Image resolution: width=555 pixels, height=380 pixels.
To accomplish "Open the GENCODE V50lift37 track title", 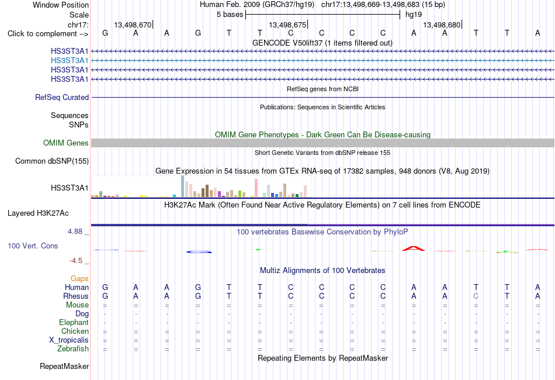I will (x=322, y=43).
